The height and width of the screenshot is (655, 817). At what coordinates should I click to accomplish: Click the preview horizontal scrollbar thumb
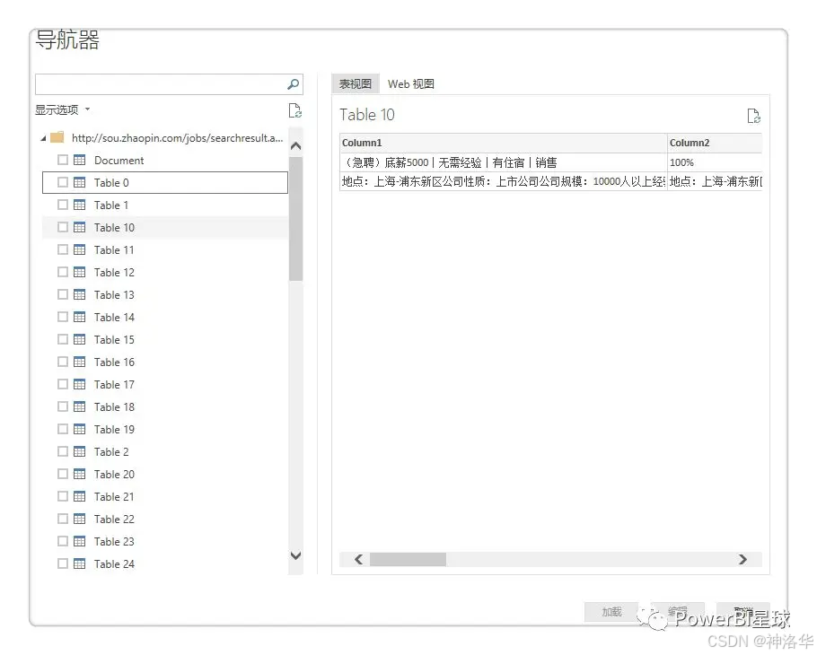tap(408, 559)
